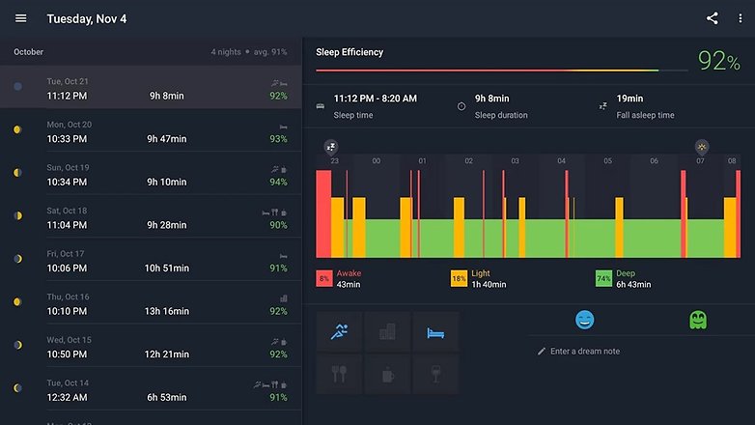Open the Thu, Oct 16 night entry
755x425 pixels.
click(151, 302)
